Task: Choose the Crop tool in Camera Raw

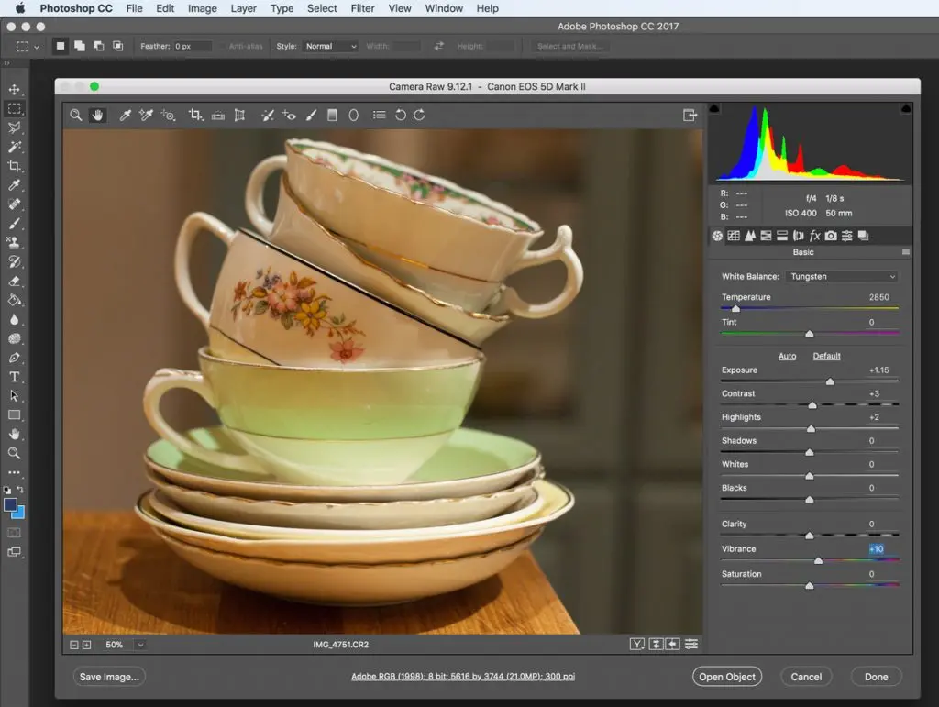Action: tap(194, 115)
